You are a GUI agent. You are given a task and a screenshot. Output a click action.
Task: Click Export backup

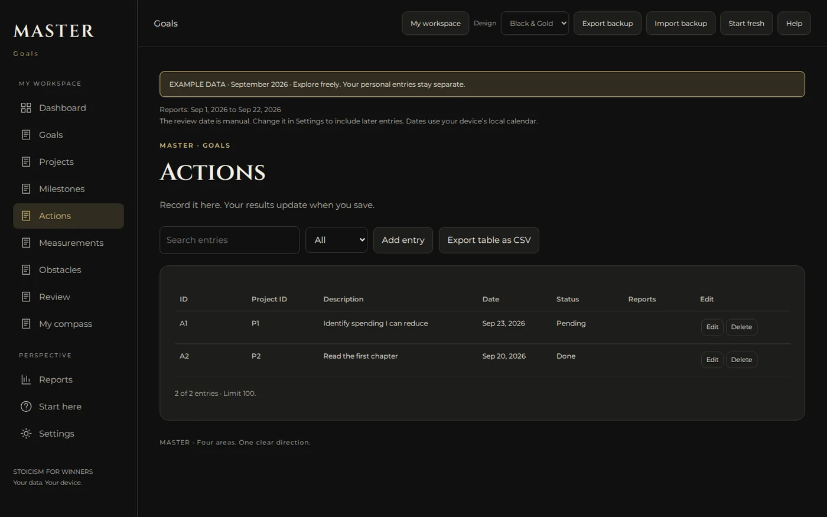(607, 24)
